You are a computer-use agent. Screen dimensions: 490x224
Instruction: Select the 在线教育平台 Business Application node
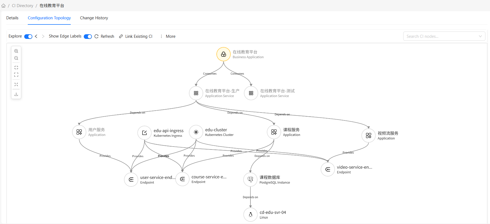click(224, 54)
